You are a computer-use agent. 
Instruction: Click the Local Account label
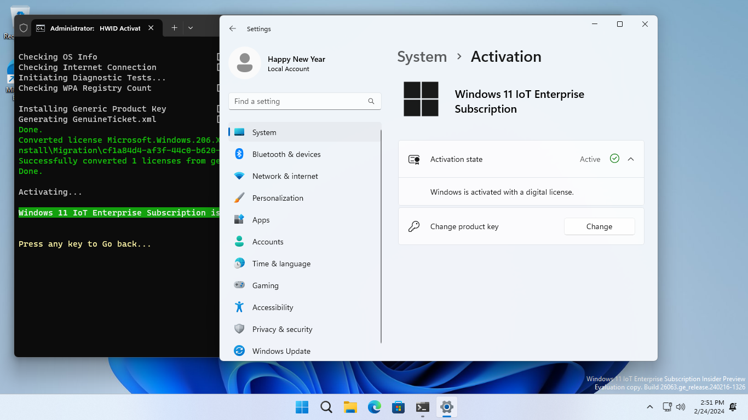click(x=289, y=69)
